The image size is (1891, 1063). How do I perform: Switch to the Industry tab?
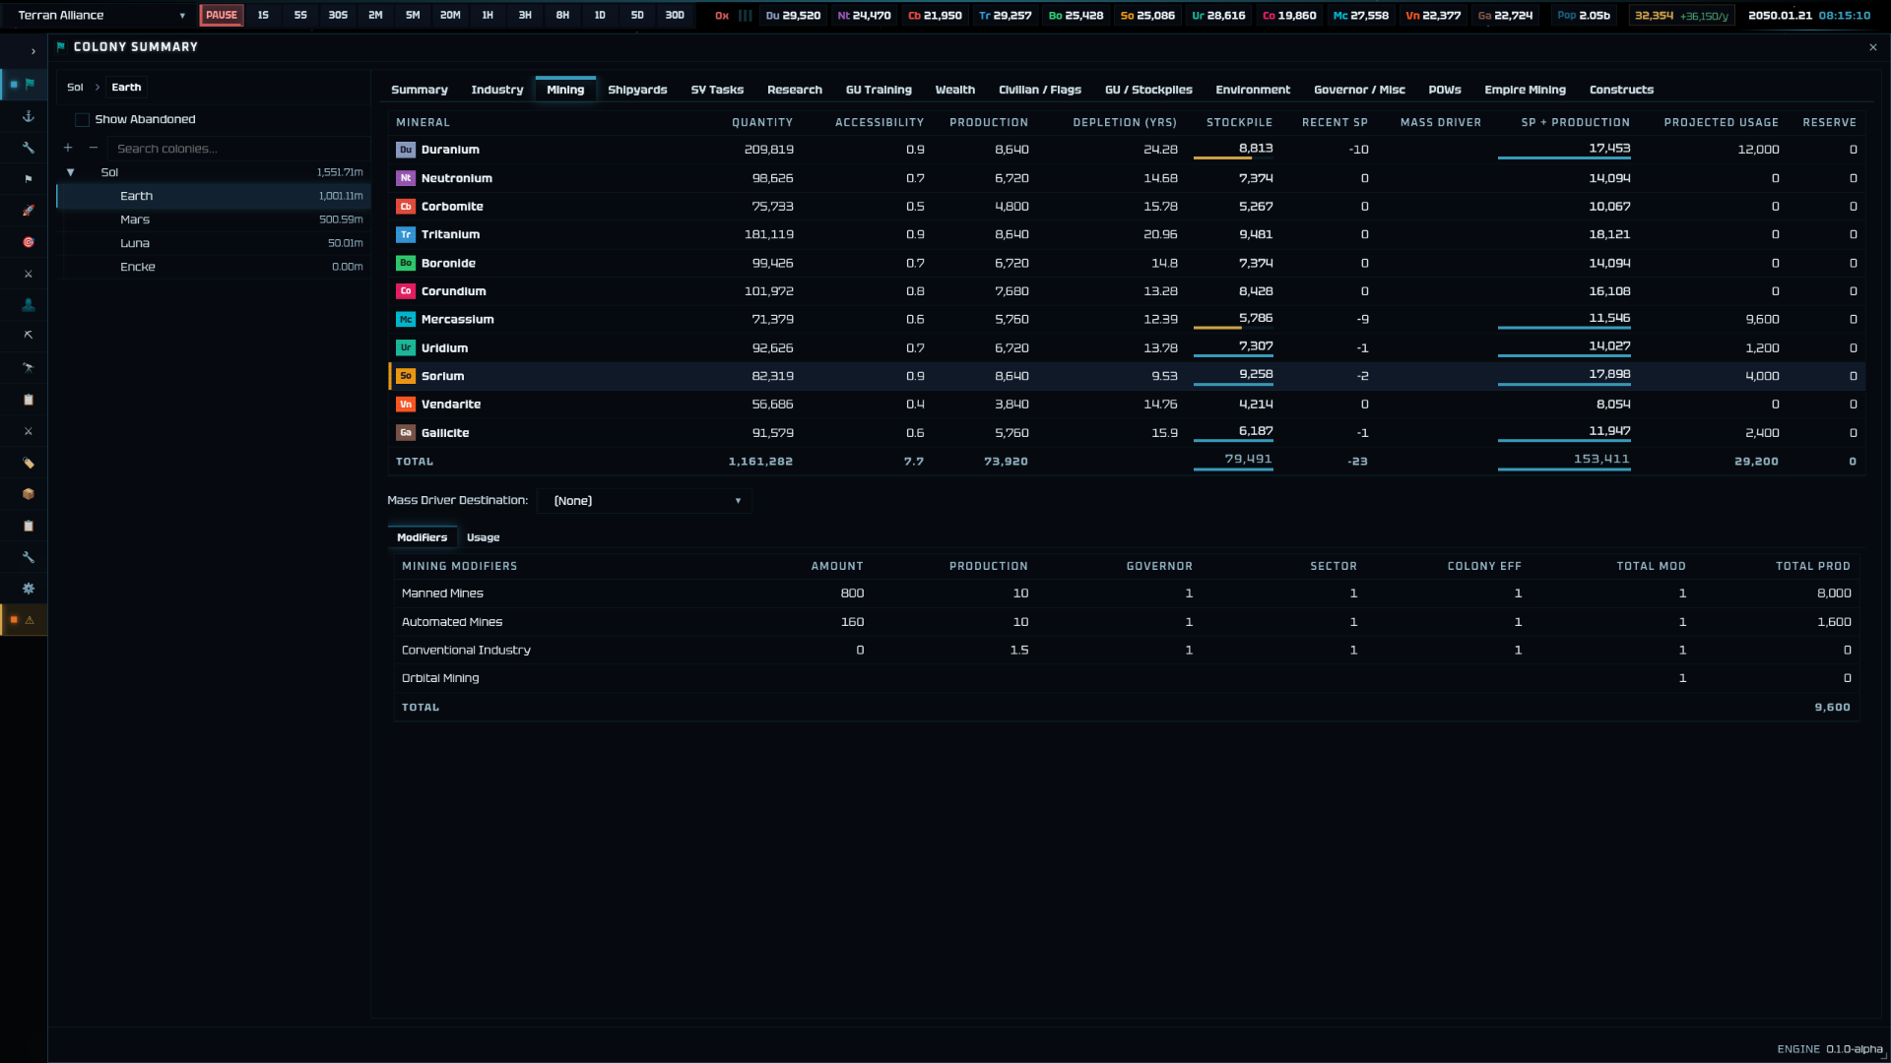(x=497, y=90)
